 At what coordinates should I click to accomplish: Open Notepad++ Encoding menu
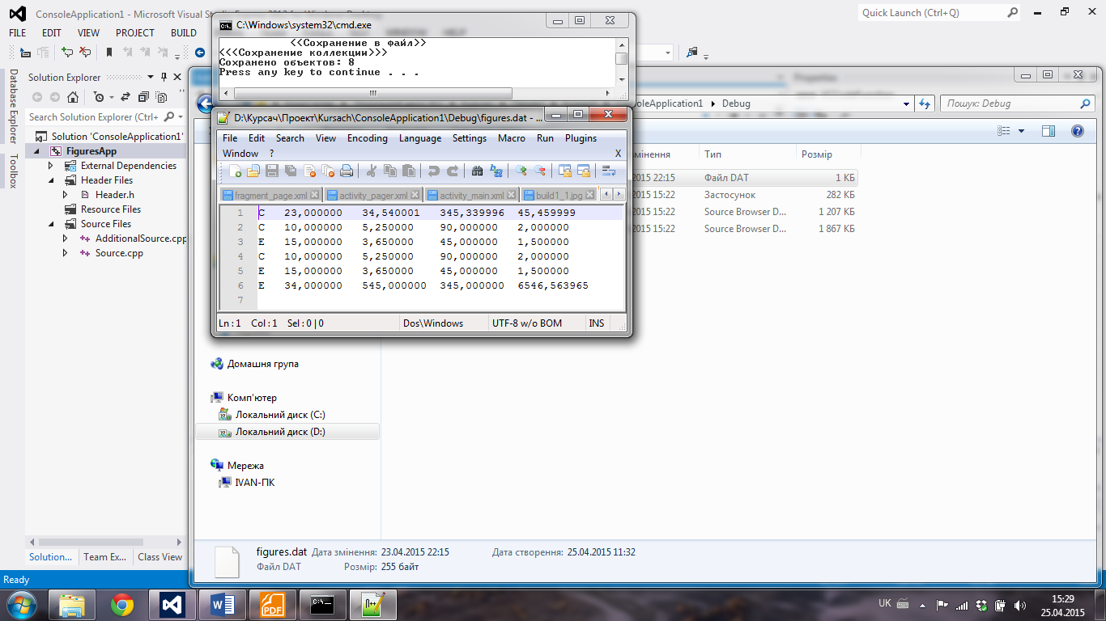tap(368, 138)
